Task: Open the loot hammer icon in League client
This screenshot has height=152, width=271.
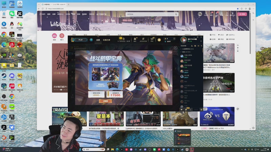Action: coord(143,39)
